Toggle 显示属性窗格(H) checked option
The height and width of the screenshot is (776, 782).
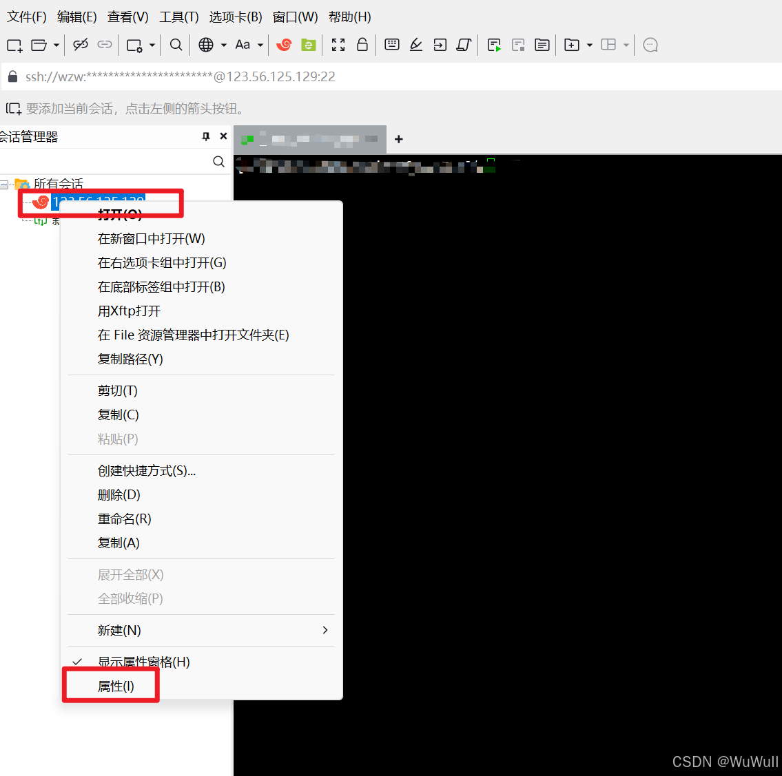pos(201,662)
